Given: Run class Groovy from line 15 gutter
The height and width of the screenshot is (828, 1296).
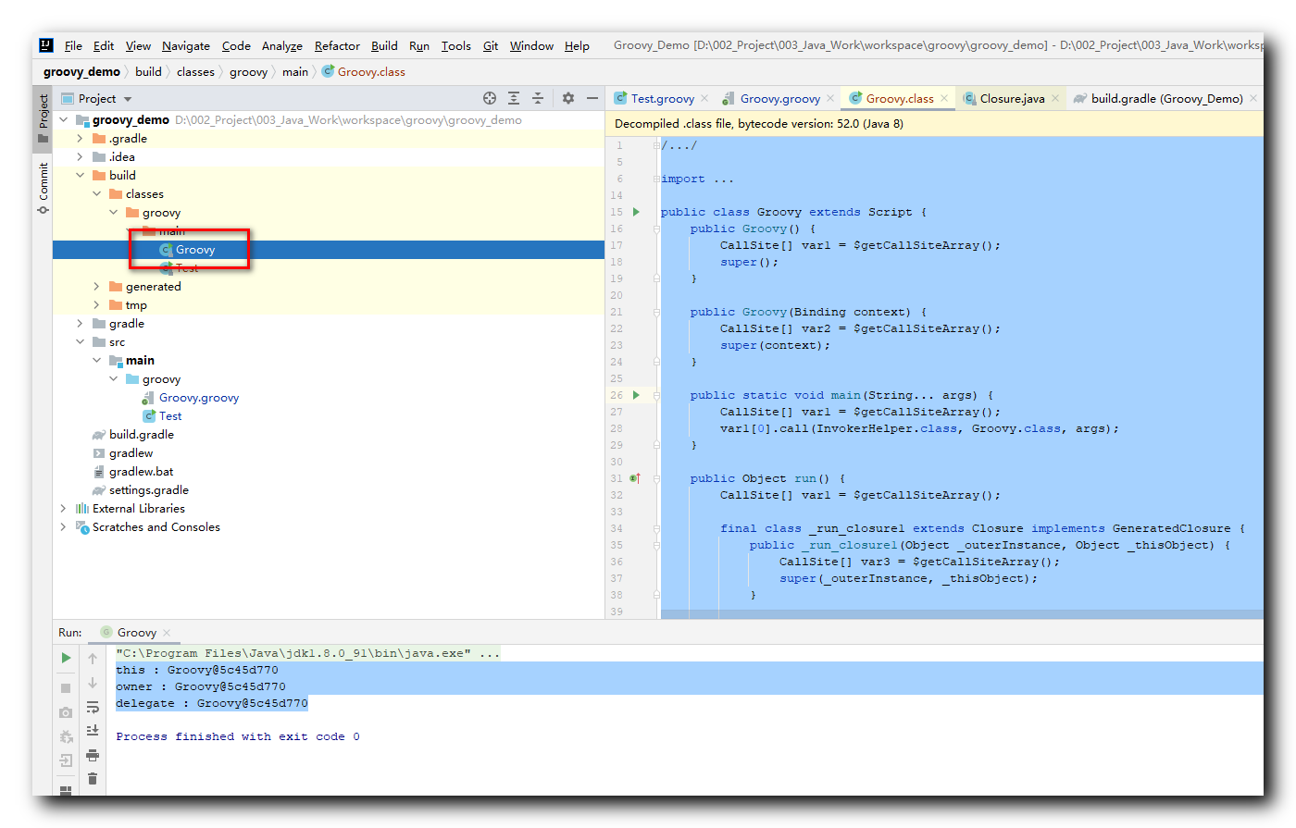Looking at the screenshot, I should [x=636, y=212].
